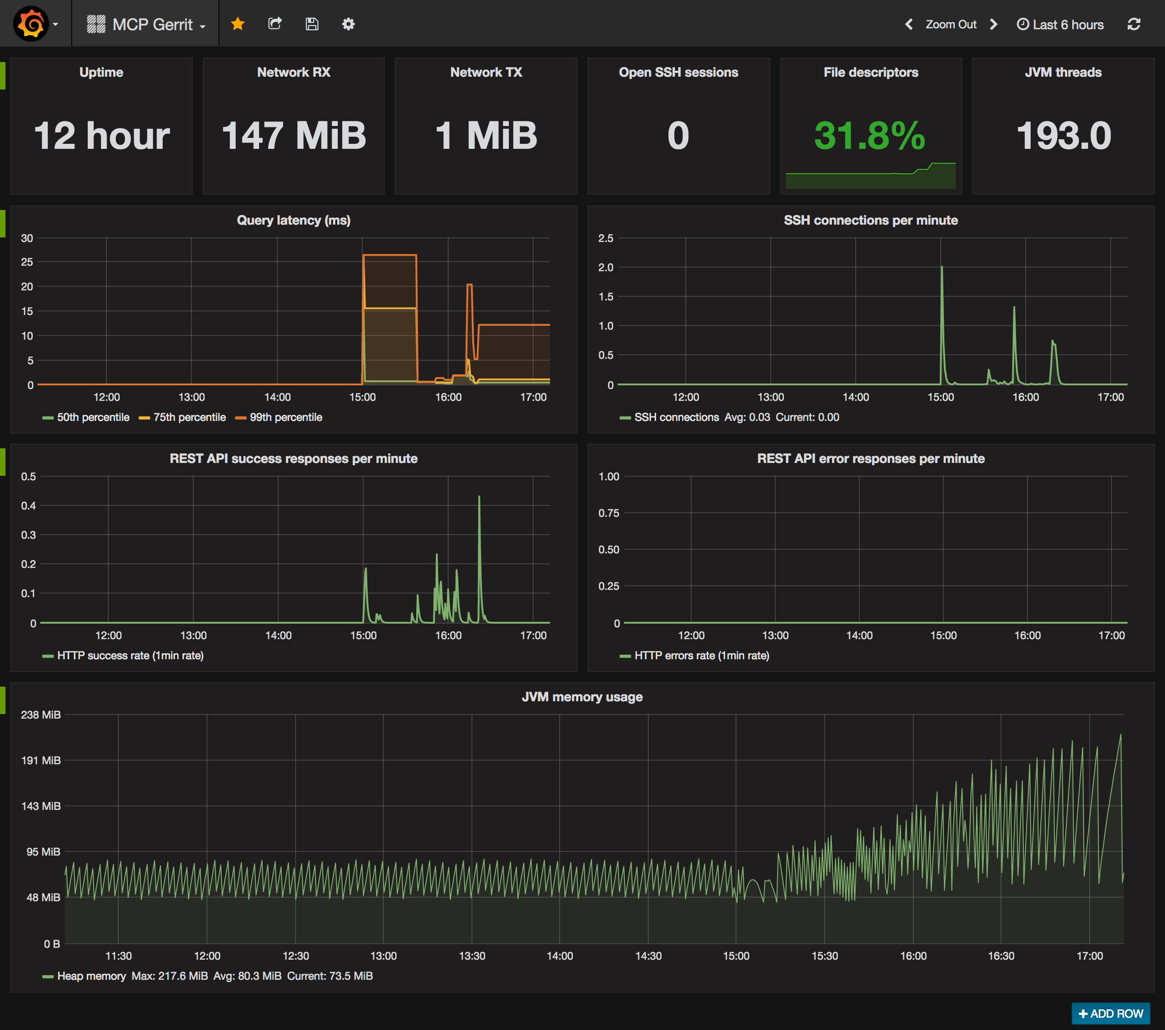Viewport: 1165px width, 1030px height.
Task: Toggle the HTTP success rate legend series
Action: (x=131, y=656)
